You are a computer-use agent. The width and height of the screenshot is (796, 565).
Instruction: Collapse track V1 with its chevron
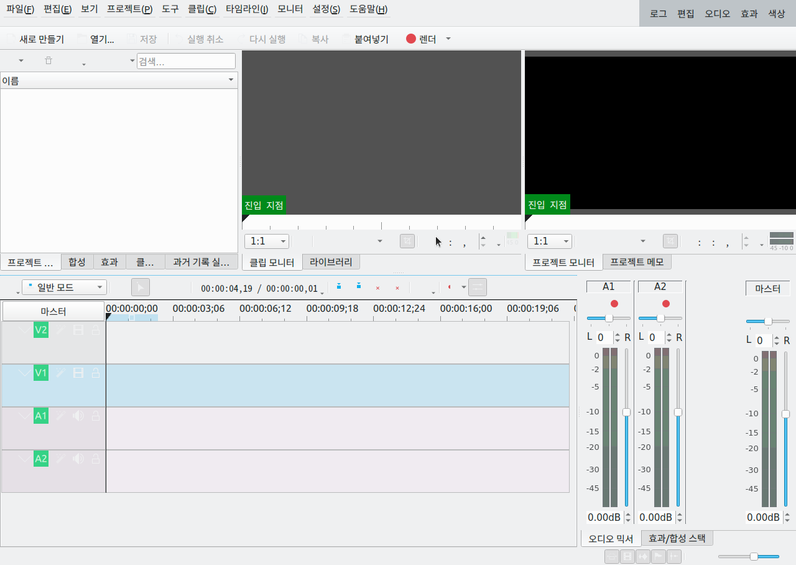24,373
